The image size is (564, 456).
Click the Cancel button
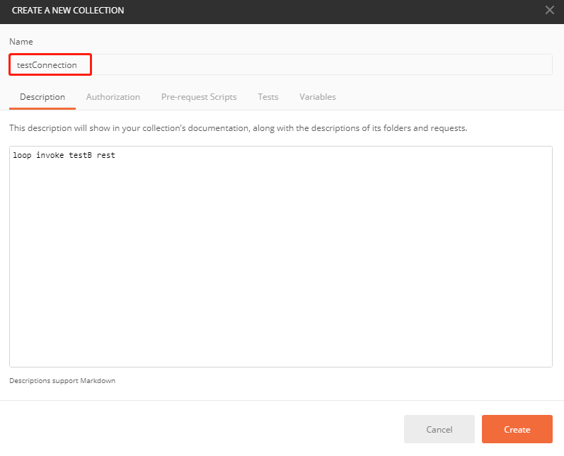[x=439, y=429]
